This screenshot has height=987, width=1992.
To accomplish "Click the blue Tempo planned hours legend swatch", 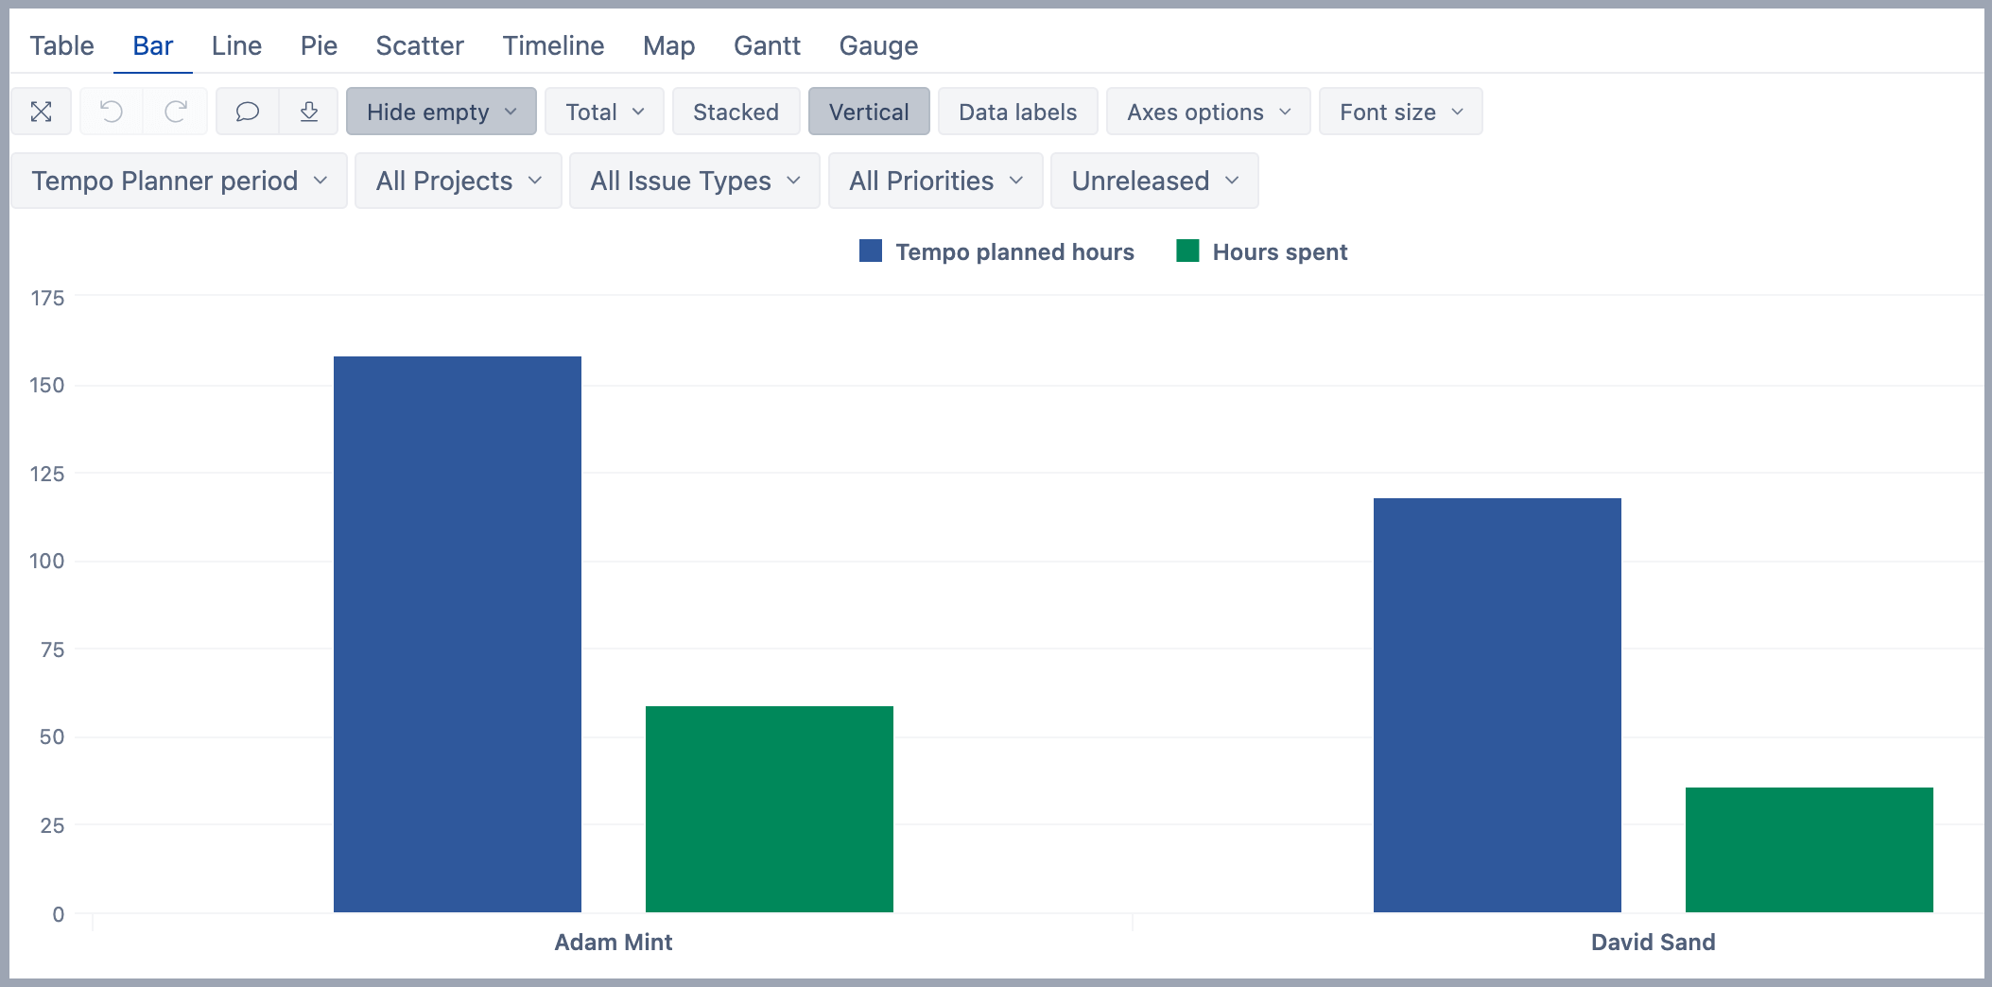I will [870, 251].
